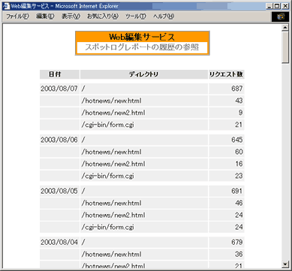Click the request count 687 cell

[x=226, y=89]
